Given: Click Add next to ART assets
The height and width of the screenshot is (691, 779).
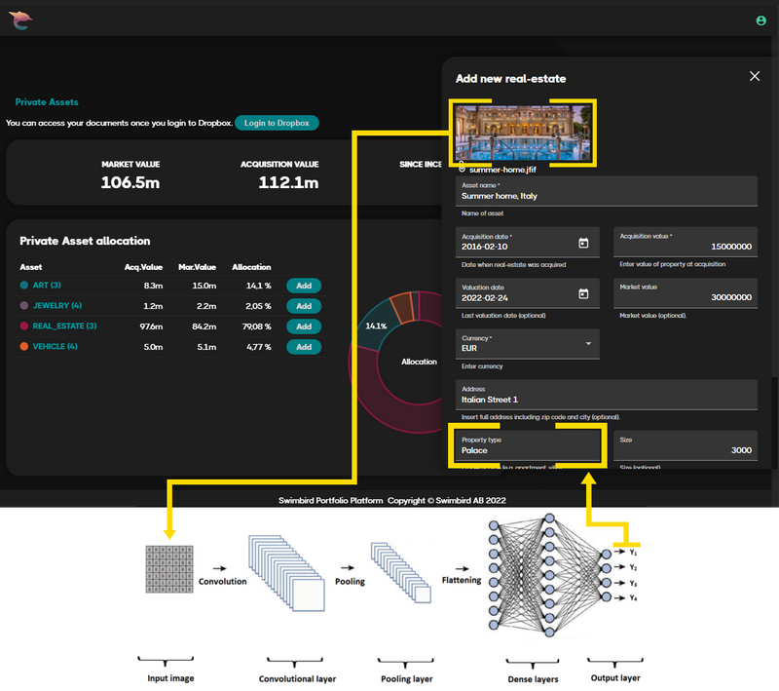Looking at the screenshot, I should (x=304, y=285).
